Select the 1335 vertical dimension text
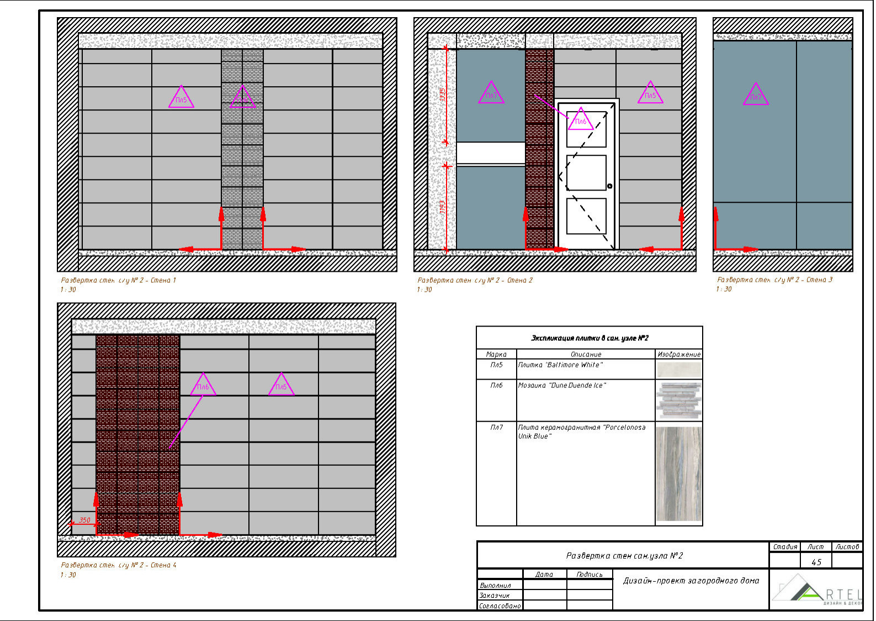The width and height of the screenshot is (876, 621). coord(442,95)
